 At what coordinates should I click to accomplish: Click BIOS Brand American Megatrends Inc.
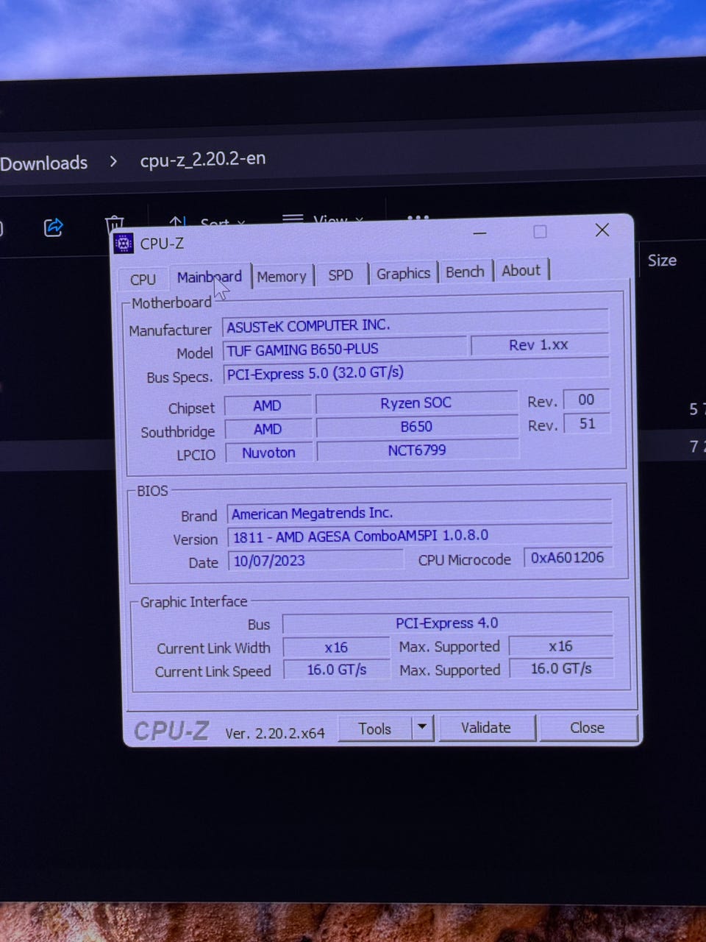tap(419, 512)
